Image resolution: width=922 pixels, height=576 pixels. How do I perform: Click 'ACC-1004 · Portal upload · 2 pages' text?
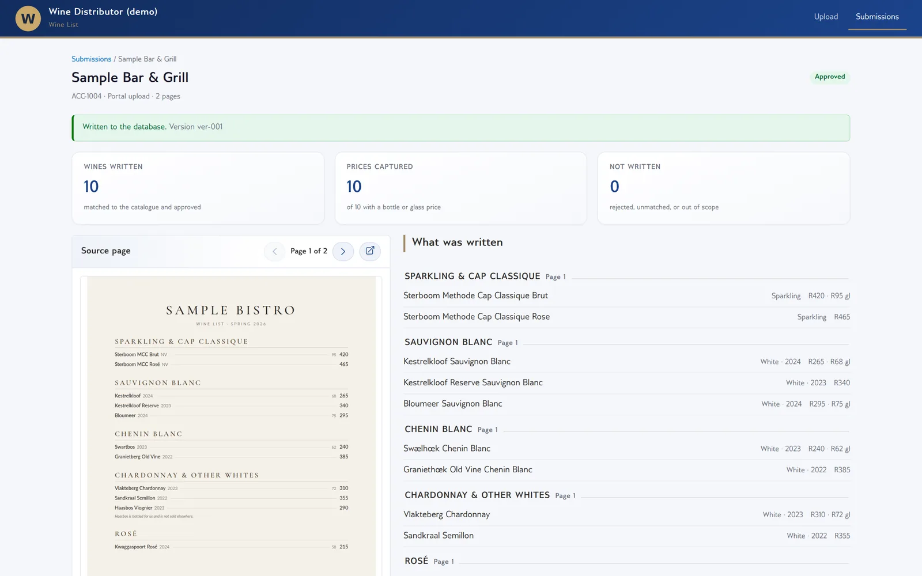(x=126, y=96)
